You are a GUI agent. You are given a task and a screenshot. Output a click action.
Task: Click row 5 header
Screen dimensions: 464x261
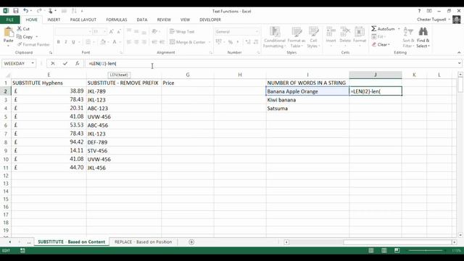tap(6, 117)
